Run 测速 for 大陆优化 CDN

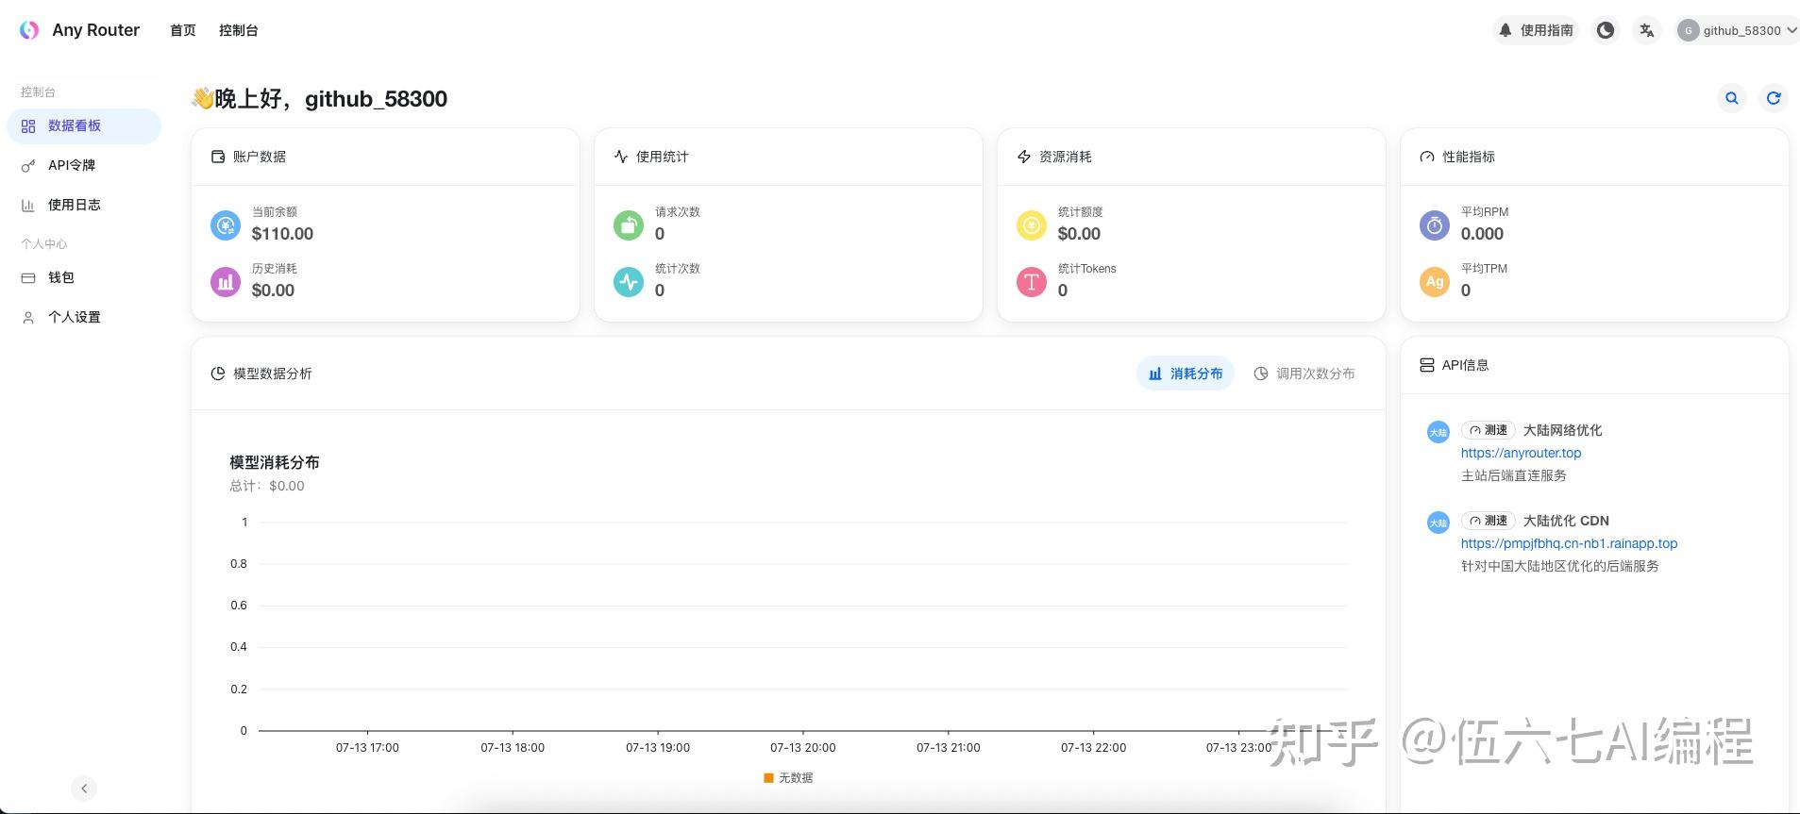1489,521
